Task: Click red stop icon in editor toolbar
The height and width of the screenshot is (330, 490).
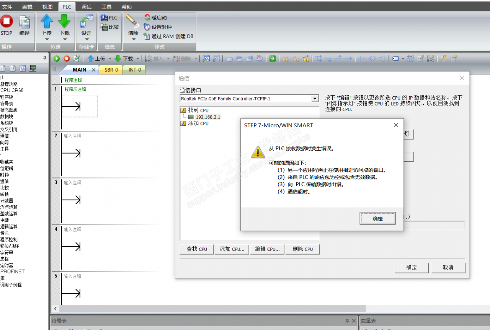Action: (67, 59)
